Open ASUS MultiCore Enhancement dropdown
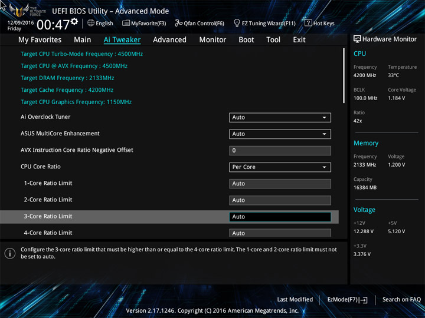This screenshot has height=318, width=425. [x=280, y=134]
